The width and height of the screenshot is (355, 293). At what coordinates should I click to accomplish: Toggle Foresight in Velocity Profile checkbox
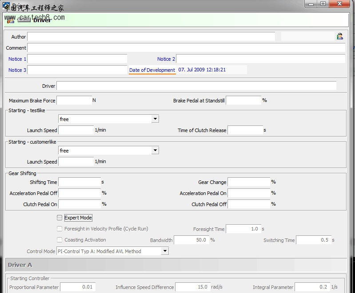point(60,229)
